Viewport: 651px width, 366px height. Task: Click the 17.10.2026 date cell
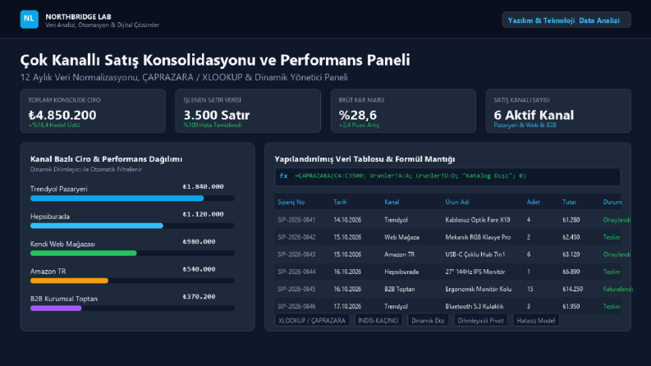347,306
